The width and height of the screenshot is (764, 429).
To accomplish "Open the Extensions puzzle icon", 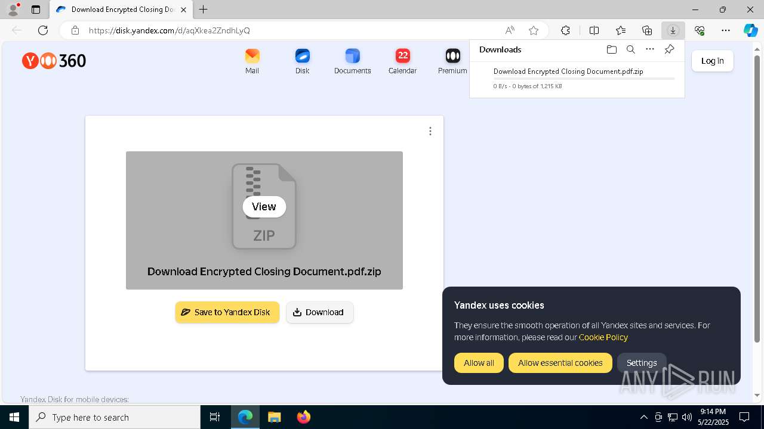I will (x=565, y=30).
